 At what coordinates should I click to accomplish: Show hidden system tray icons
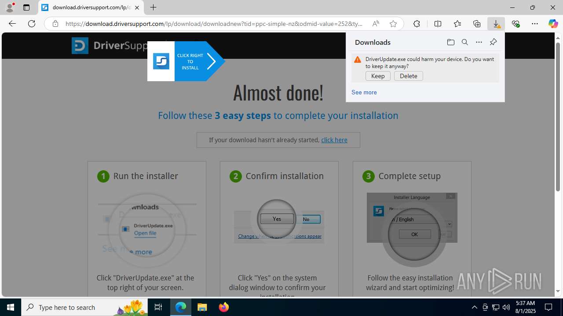tap(474, 307)
